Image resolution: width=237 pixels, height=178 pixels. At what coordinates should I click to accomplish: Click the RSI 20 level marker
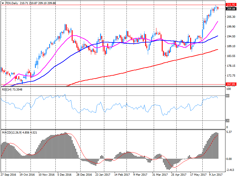pyautogui.click(x=228, y=121)
